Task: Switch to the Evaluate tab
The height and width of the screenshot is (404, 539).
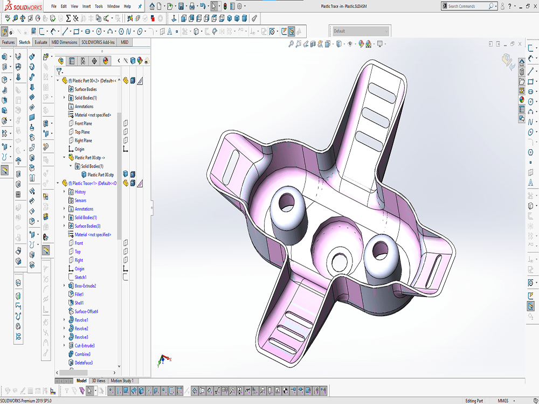Action: point(40,42)
